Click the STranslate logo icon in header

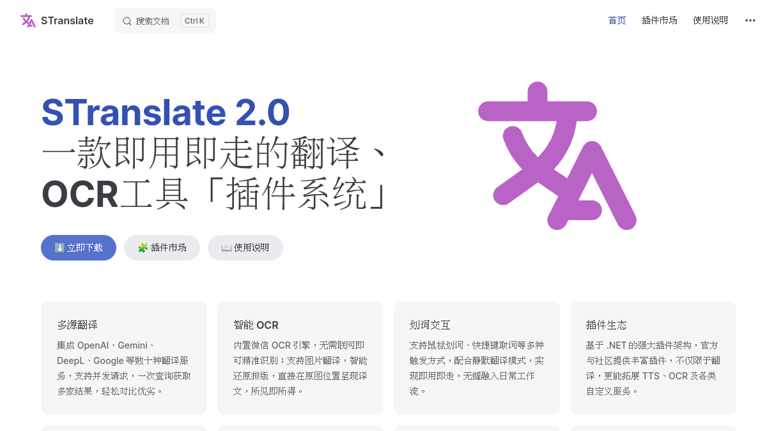[28, 20]
